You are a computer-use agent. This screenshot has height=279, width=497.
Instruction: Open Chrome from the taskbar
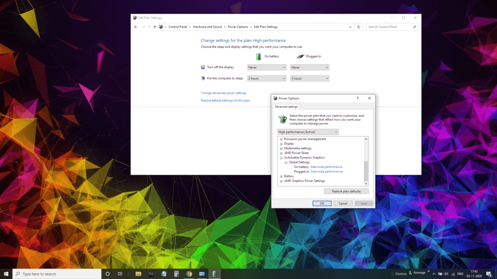189,274
